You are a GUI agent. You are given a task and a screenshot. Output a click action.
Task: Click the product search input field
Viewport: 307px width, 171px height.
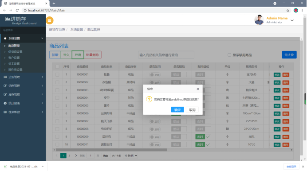[x=166, y=55]
